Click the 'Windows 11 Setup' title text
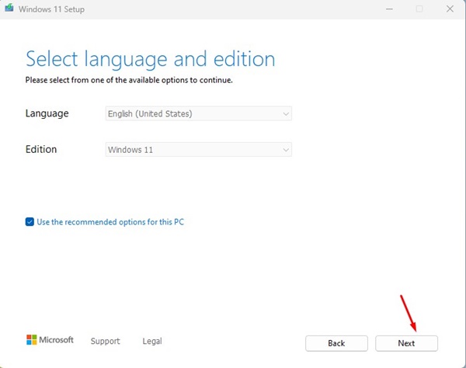The image size is (466, 368). [x=51, y=9]
